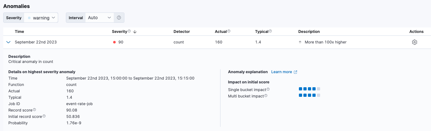Click the Record score info icon
This screenshot has width=431, height=131.
[34, 110]
